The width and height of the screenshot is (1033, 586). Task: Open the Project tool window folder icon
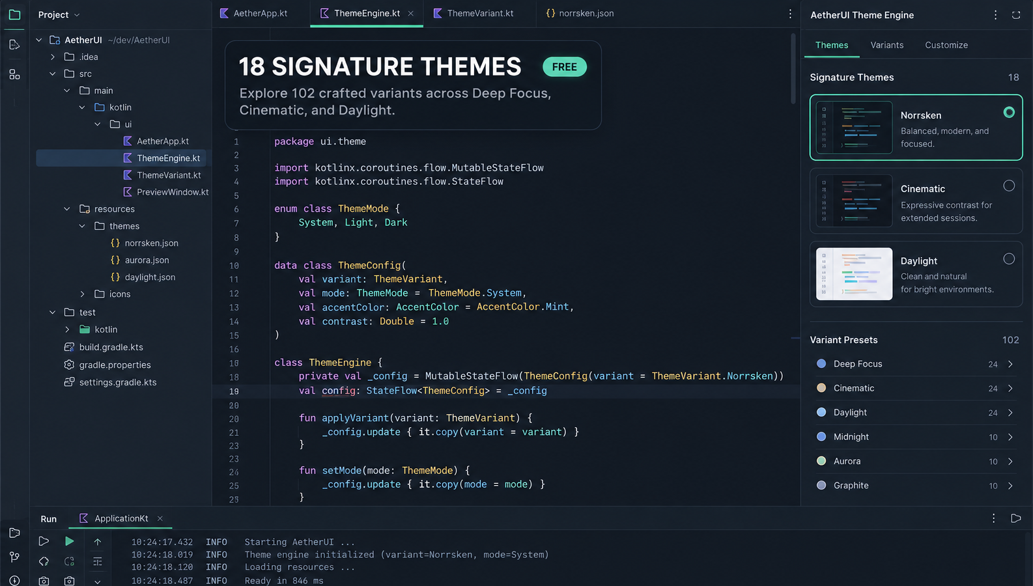click(x=14, y=14)
